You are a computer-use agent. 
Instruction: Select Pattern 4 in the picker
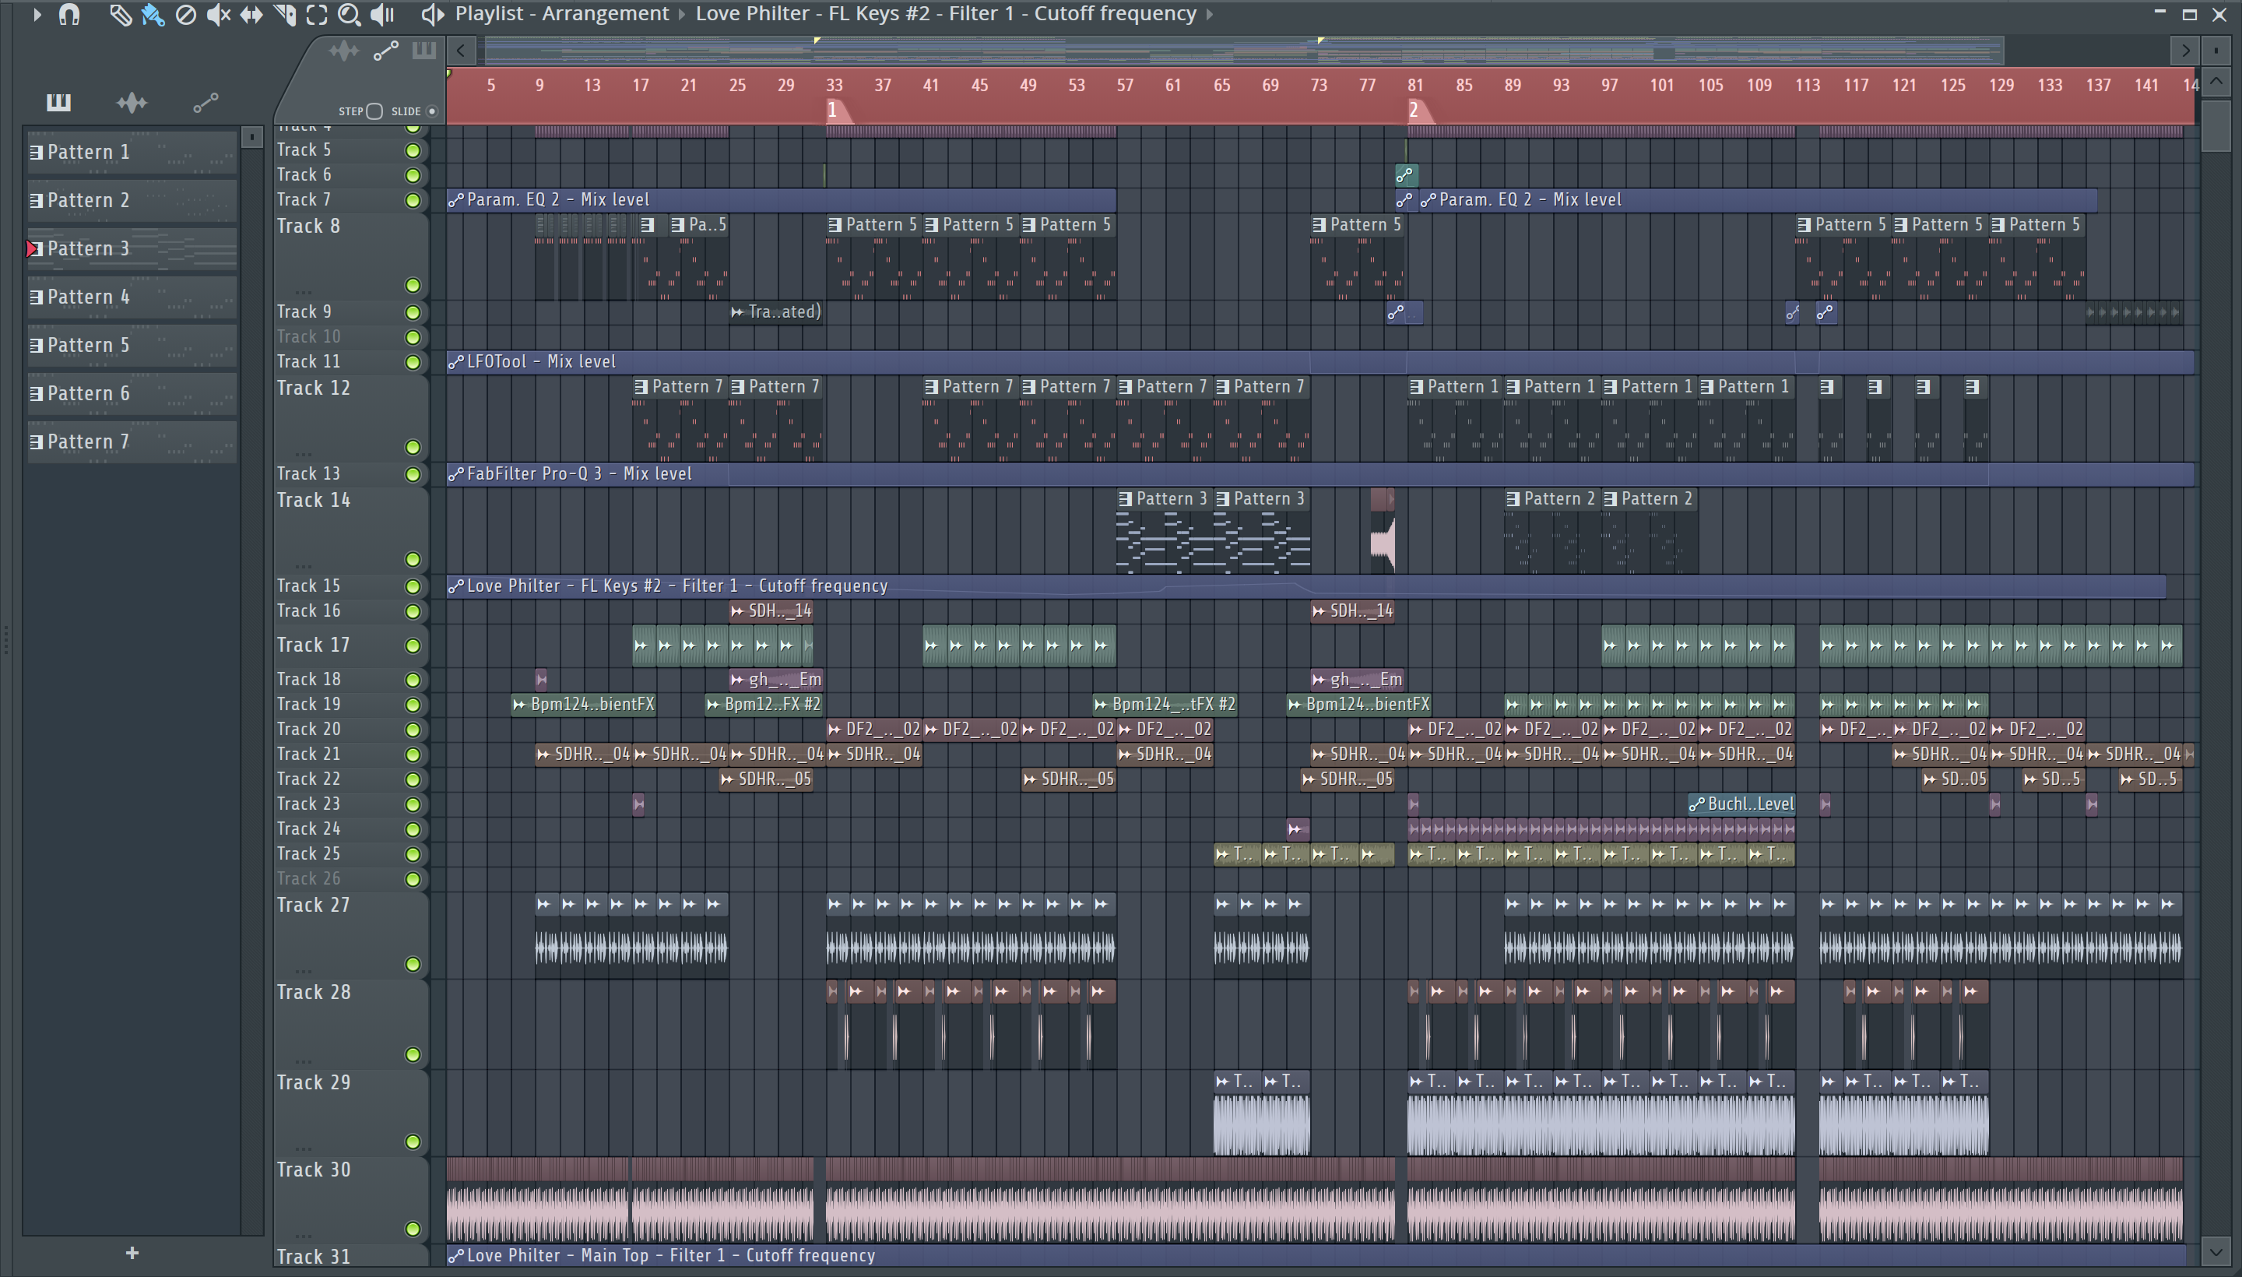(x=132, y=297)
